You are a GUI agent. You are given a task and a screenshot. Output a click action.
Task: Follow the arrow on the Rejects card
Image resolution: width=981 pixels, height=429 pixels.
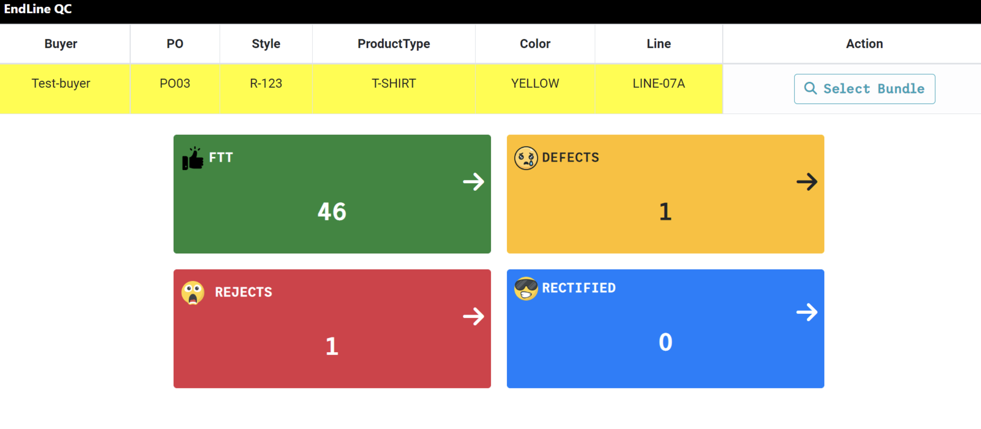pos(473,316)
